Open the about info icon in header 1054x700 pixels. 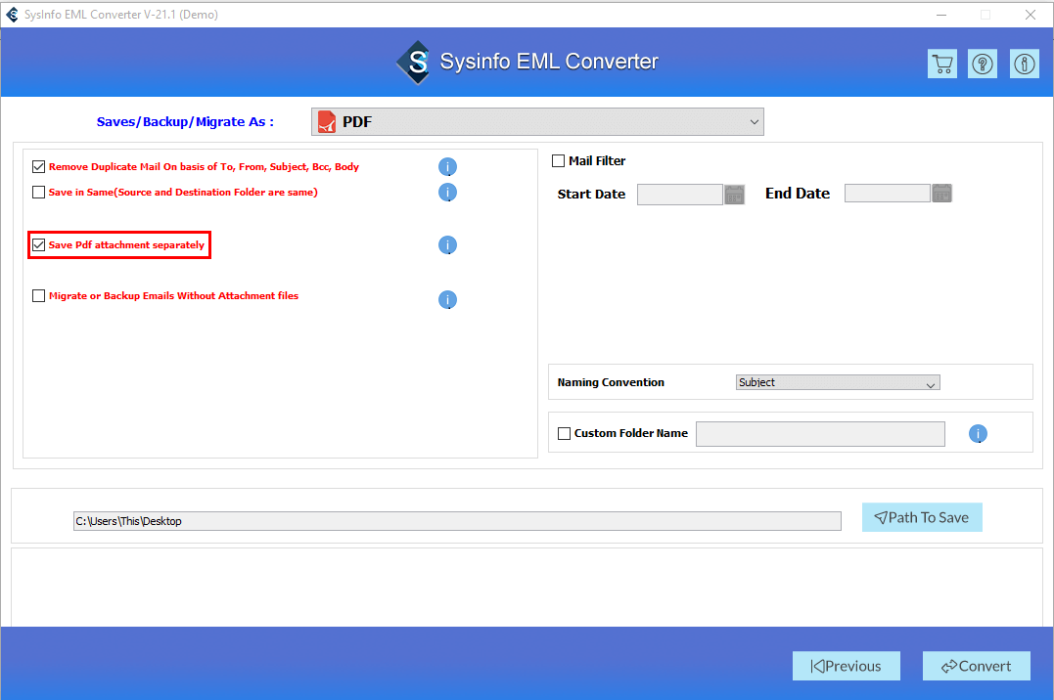tap(1024, 64)
